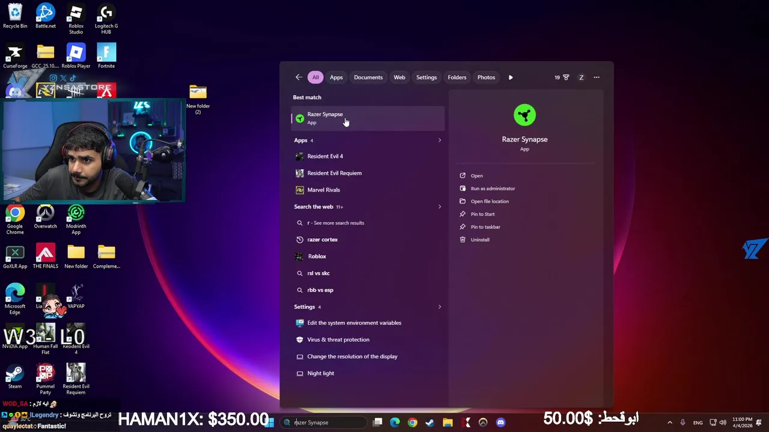Click 'See more search results' for r

(x=368, y=223)
